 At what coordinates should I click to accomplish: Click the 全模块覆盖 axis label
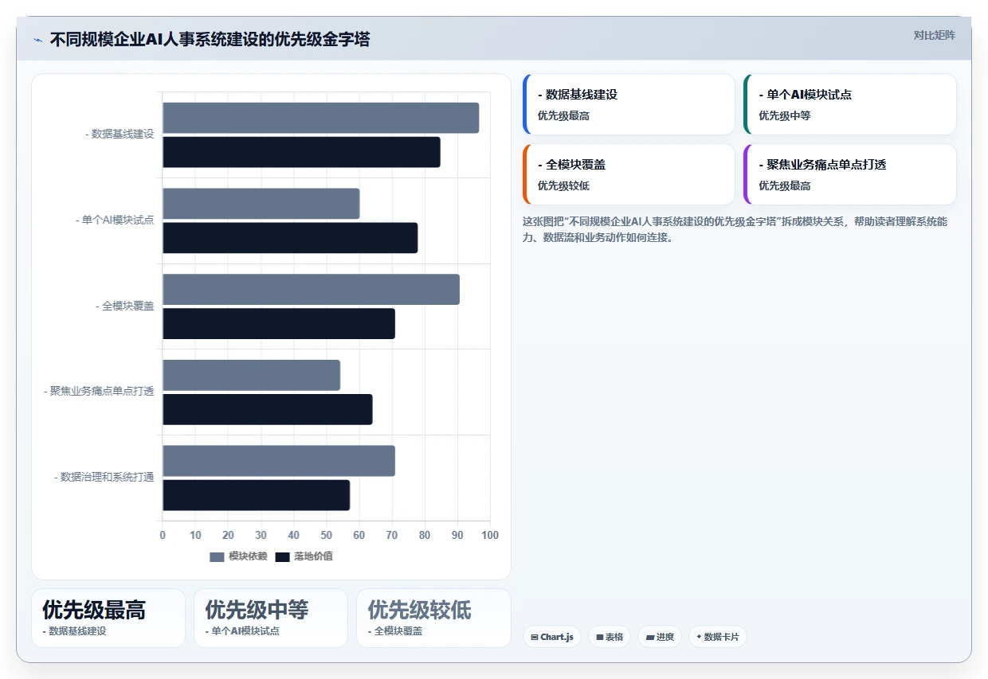[x=125, y=306]
